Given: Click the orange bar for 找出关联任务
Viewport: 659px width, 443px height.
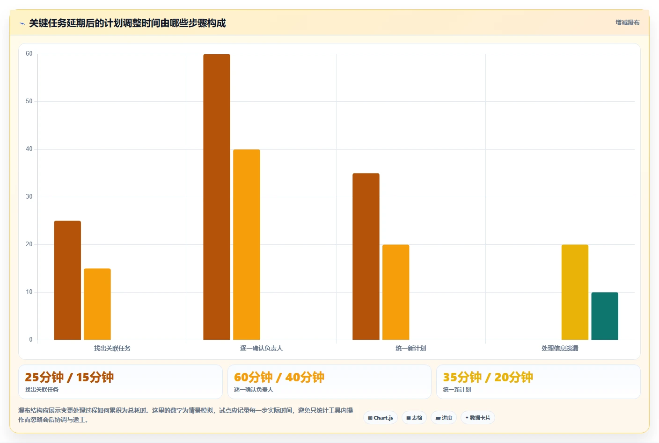Looking at the screenshot, I should click(x=97, y=304).
